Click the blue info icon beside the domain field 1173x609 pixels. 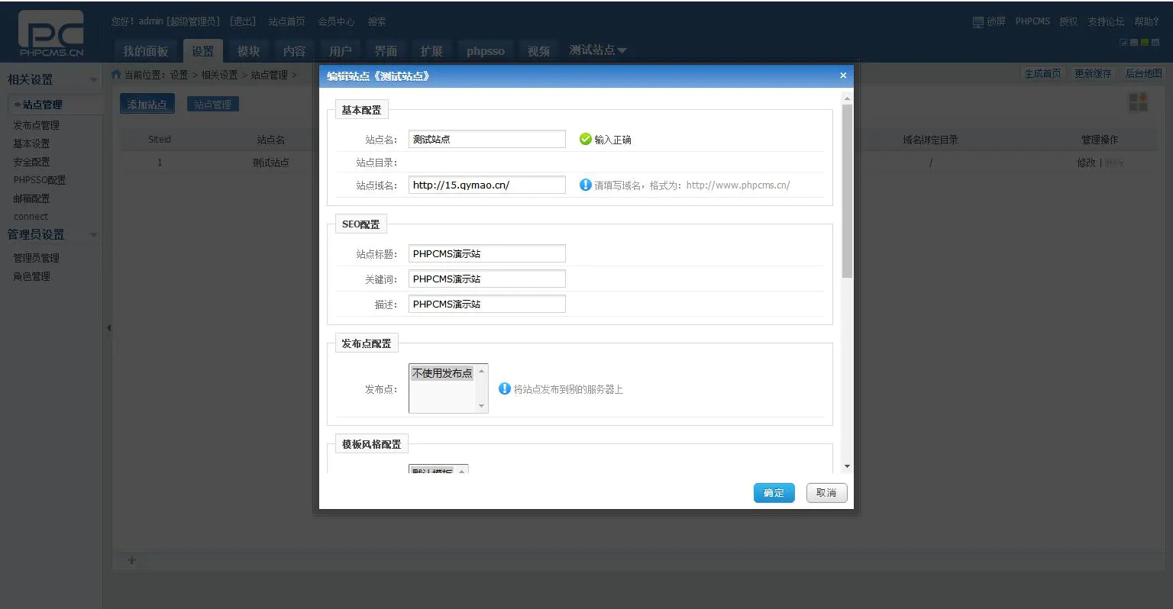tap(585, 185)
